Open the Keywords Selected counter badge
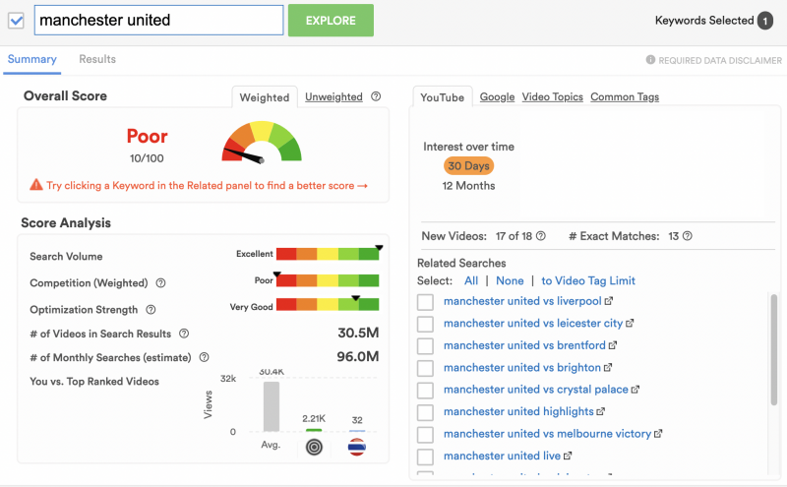 [x=764, y=21]
